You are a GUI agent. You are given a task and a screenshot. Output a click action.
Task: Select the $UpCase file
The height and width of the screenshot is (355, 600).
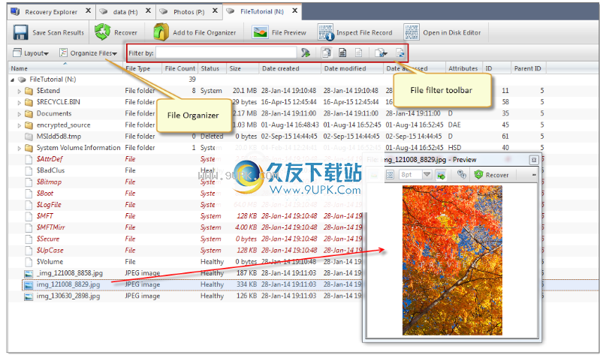50,251
